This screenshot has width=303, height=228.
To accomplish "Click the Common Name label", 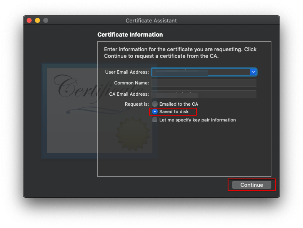I will tap(132, 83).
